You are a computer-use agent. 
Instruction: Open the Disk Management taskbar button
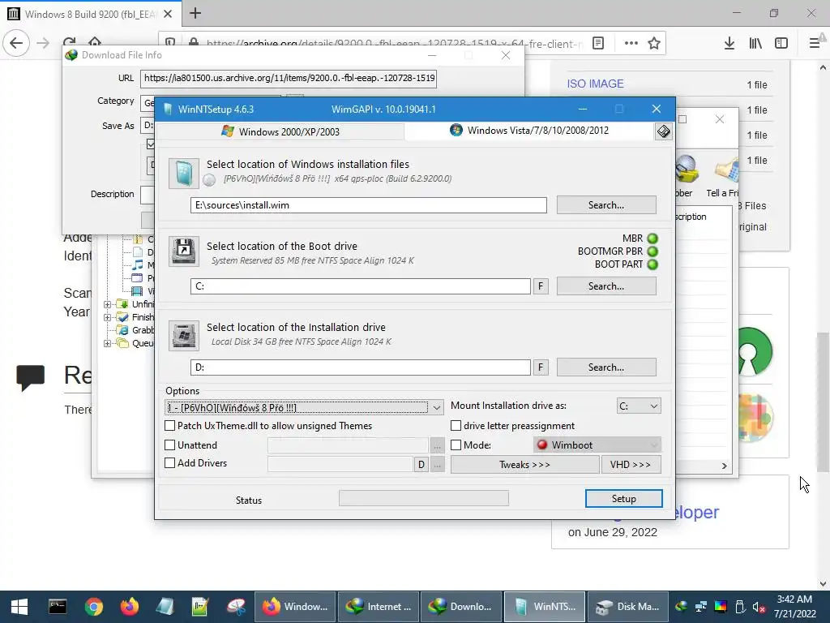628,607
